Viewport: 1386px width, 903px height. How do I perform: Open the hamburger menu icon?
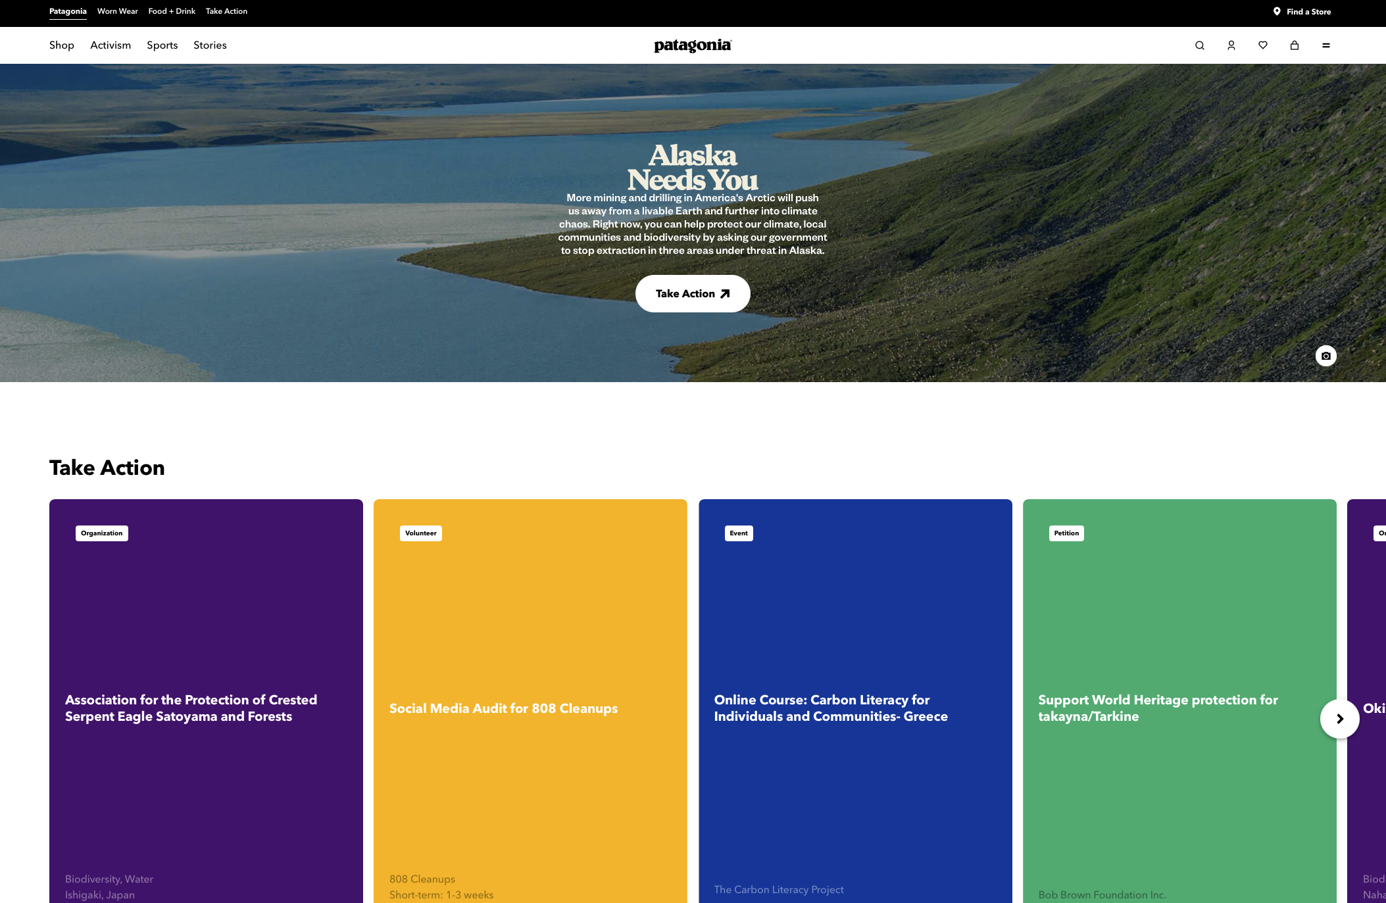click(1325, 45)
